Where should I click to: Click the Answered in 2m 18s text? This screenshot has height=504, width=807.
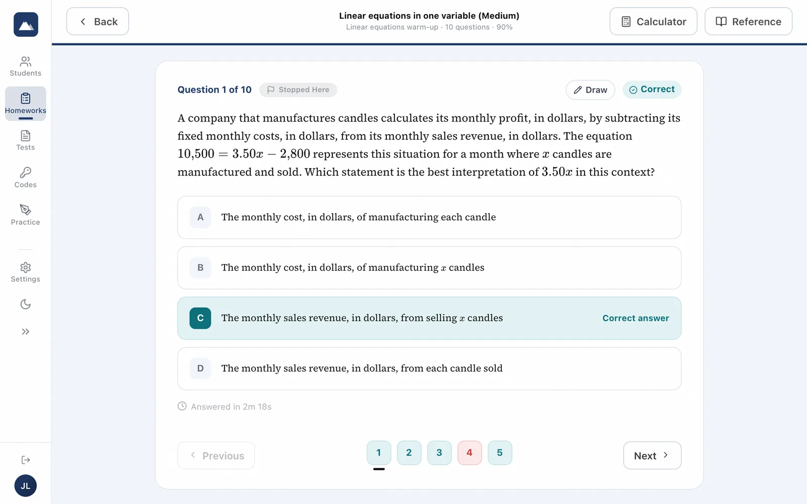[x=231, y=407]
